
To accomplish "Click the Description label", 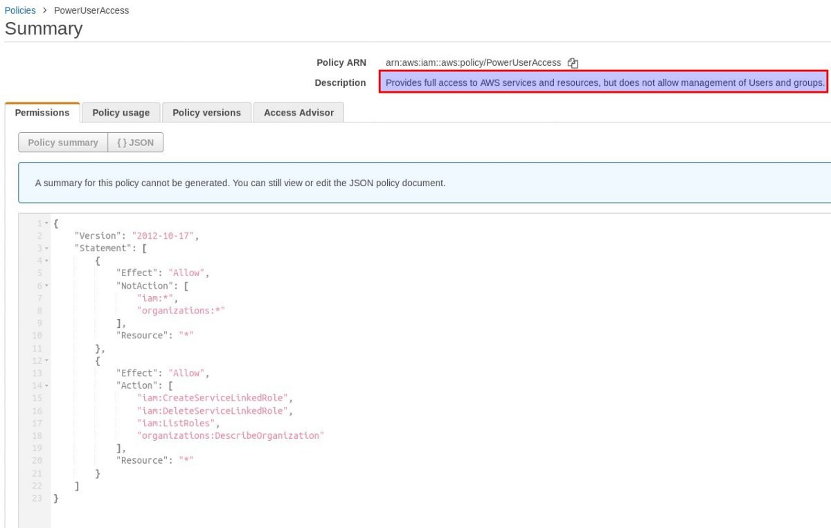I will (x=340, y=83).
